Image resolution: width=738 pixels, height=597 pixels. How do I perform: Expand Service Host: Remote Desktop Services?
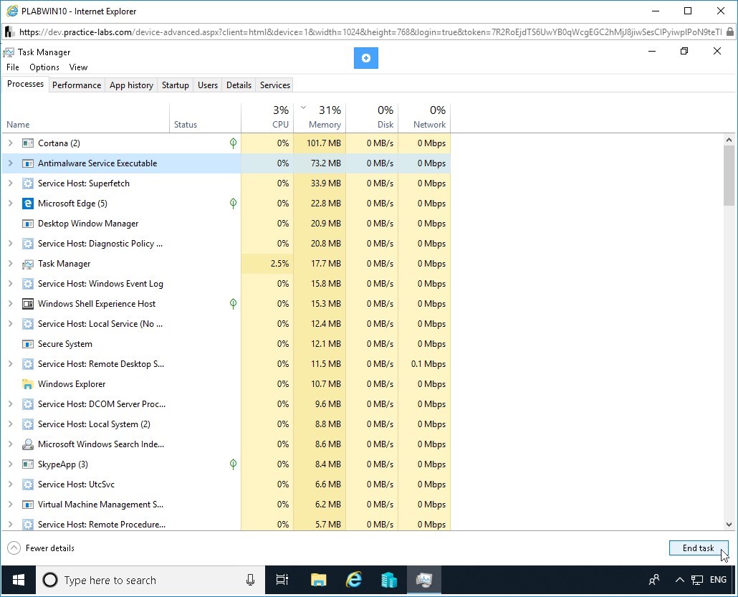[x=10, y=364]
